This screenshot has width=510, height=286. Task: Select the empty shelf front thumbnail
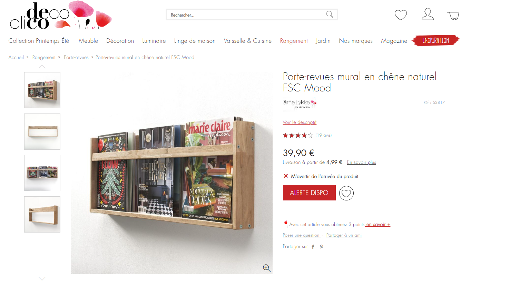point(42,131)
